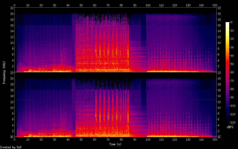
Task: Click the color scale bar at -60 dBFS
Action: (227, 72)
